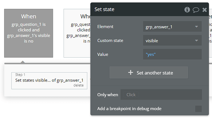Open Step 1 Set states action
Screen dimensions: 212x124
click(49, 80)
